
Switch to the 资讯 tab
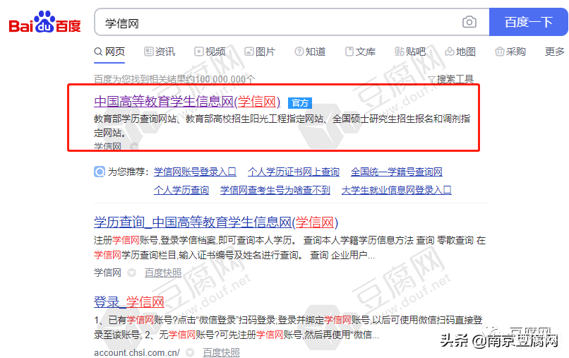pyautogui.click(x=160, y=52)
